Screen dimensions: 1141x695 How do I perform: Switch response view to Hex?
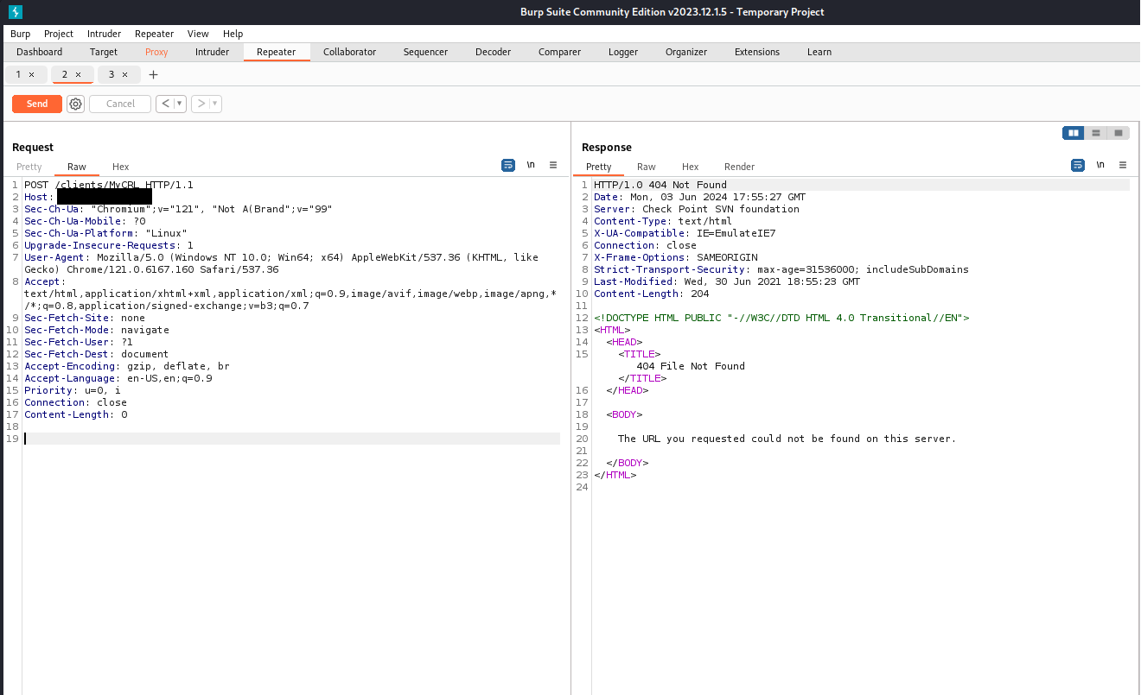click(x=690, y=167)
